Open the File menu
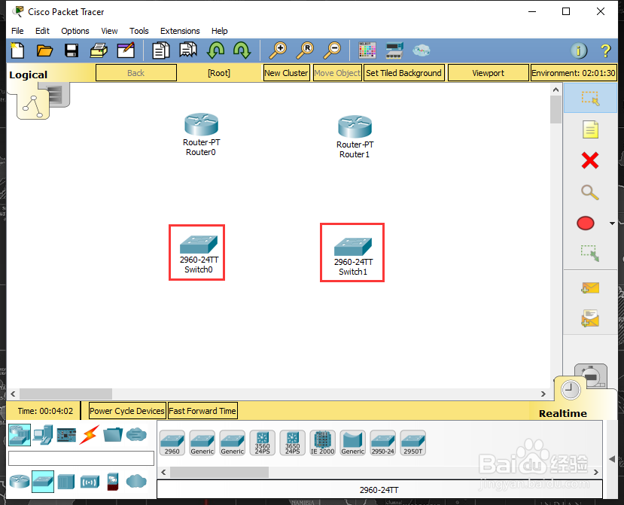624x505 pixels. (17, 31)
